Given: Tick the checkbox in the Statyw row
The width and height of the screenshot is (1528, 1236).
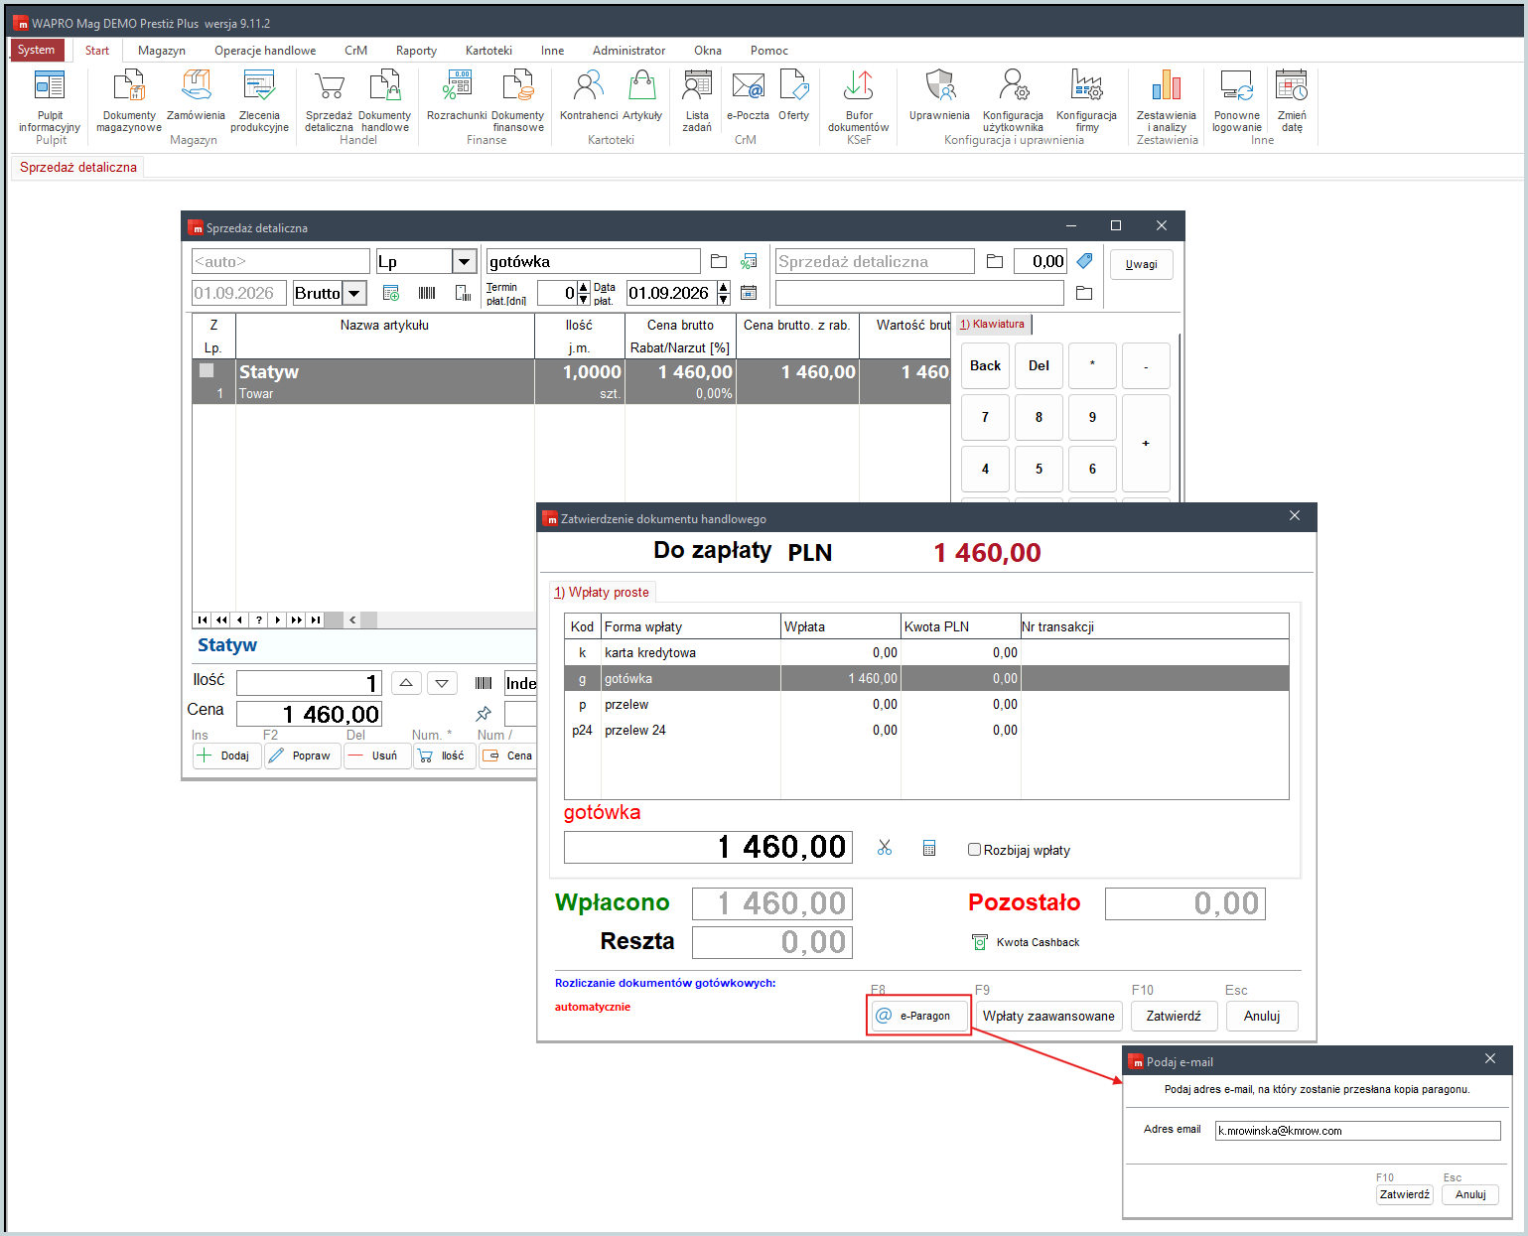Looking at the screenshot, I should pos(207,370).
